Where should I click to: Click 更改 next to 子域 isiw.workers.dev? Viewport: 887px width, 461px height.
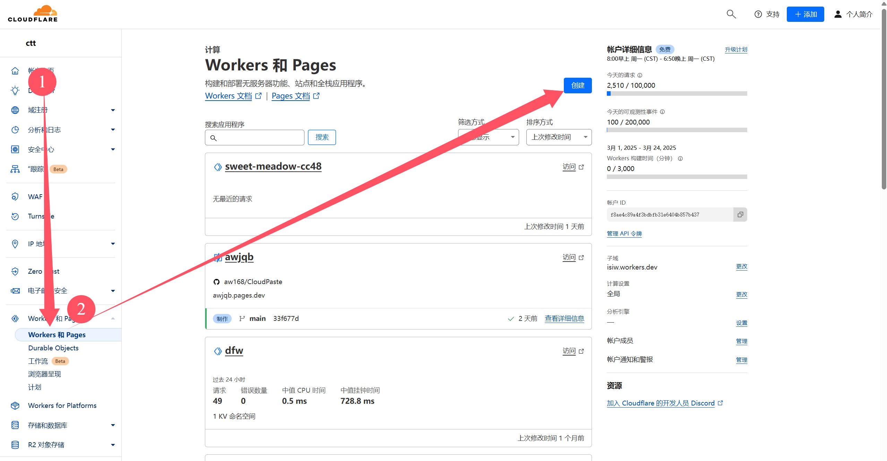(x=741, y=266)
